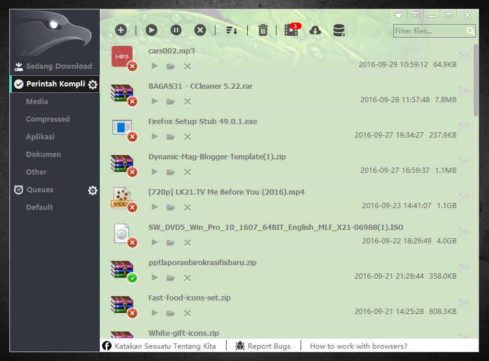Image resolution: width=489 pixels, height=361 pixels.
Task: Click play icon under Firefox Setup Stub 49.0.1.exe
Action: coord(154,136)
